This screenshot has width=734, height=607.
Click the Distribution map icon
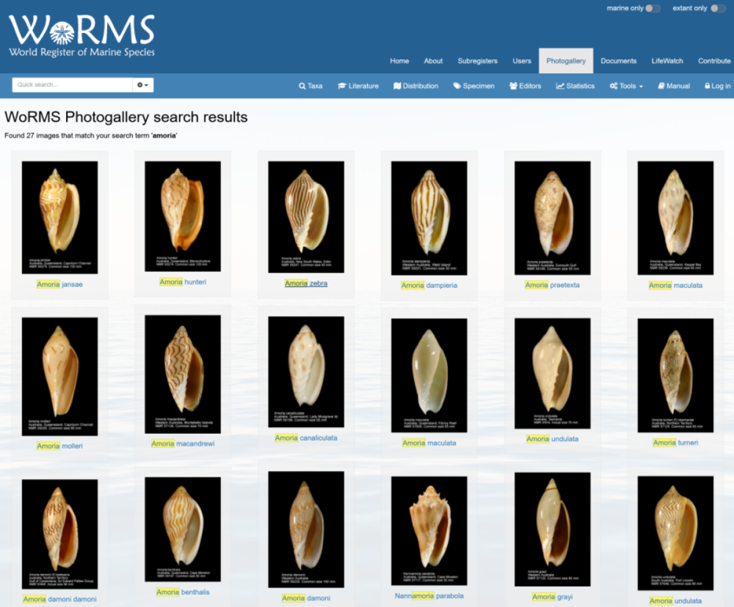click(397, 86)
